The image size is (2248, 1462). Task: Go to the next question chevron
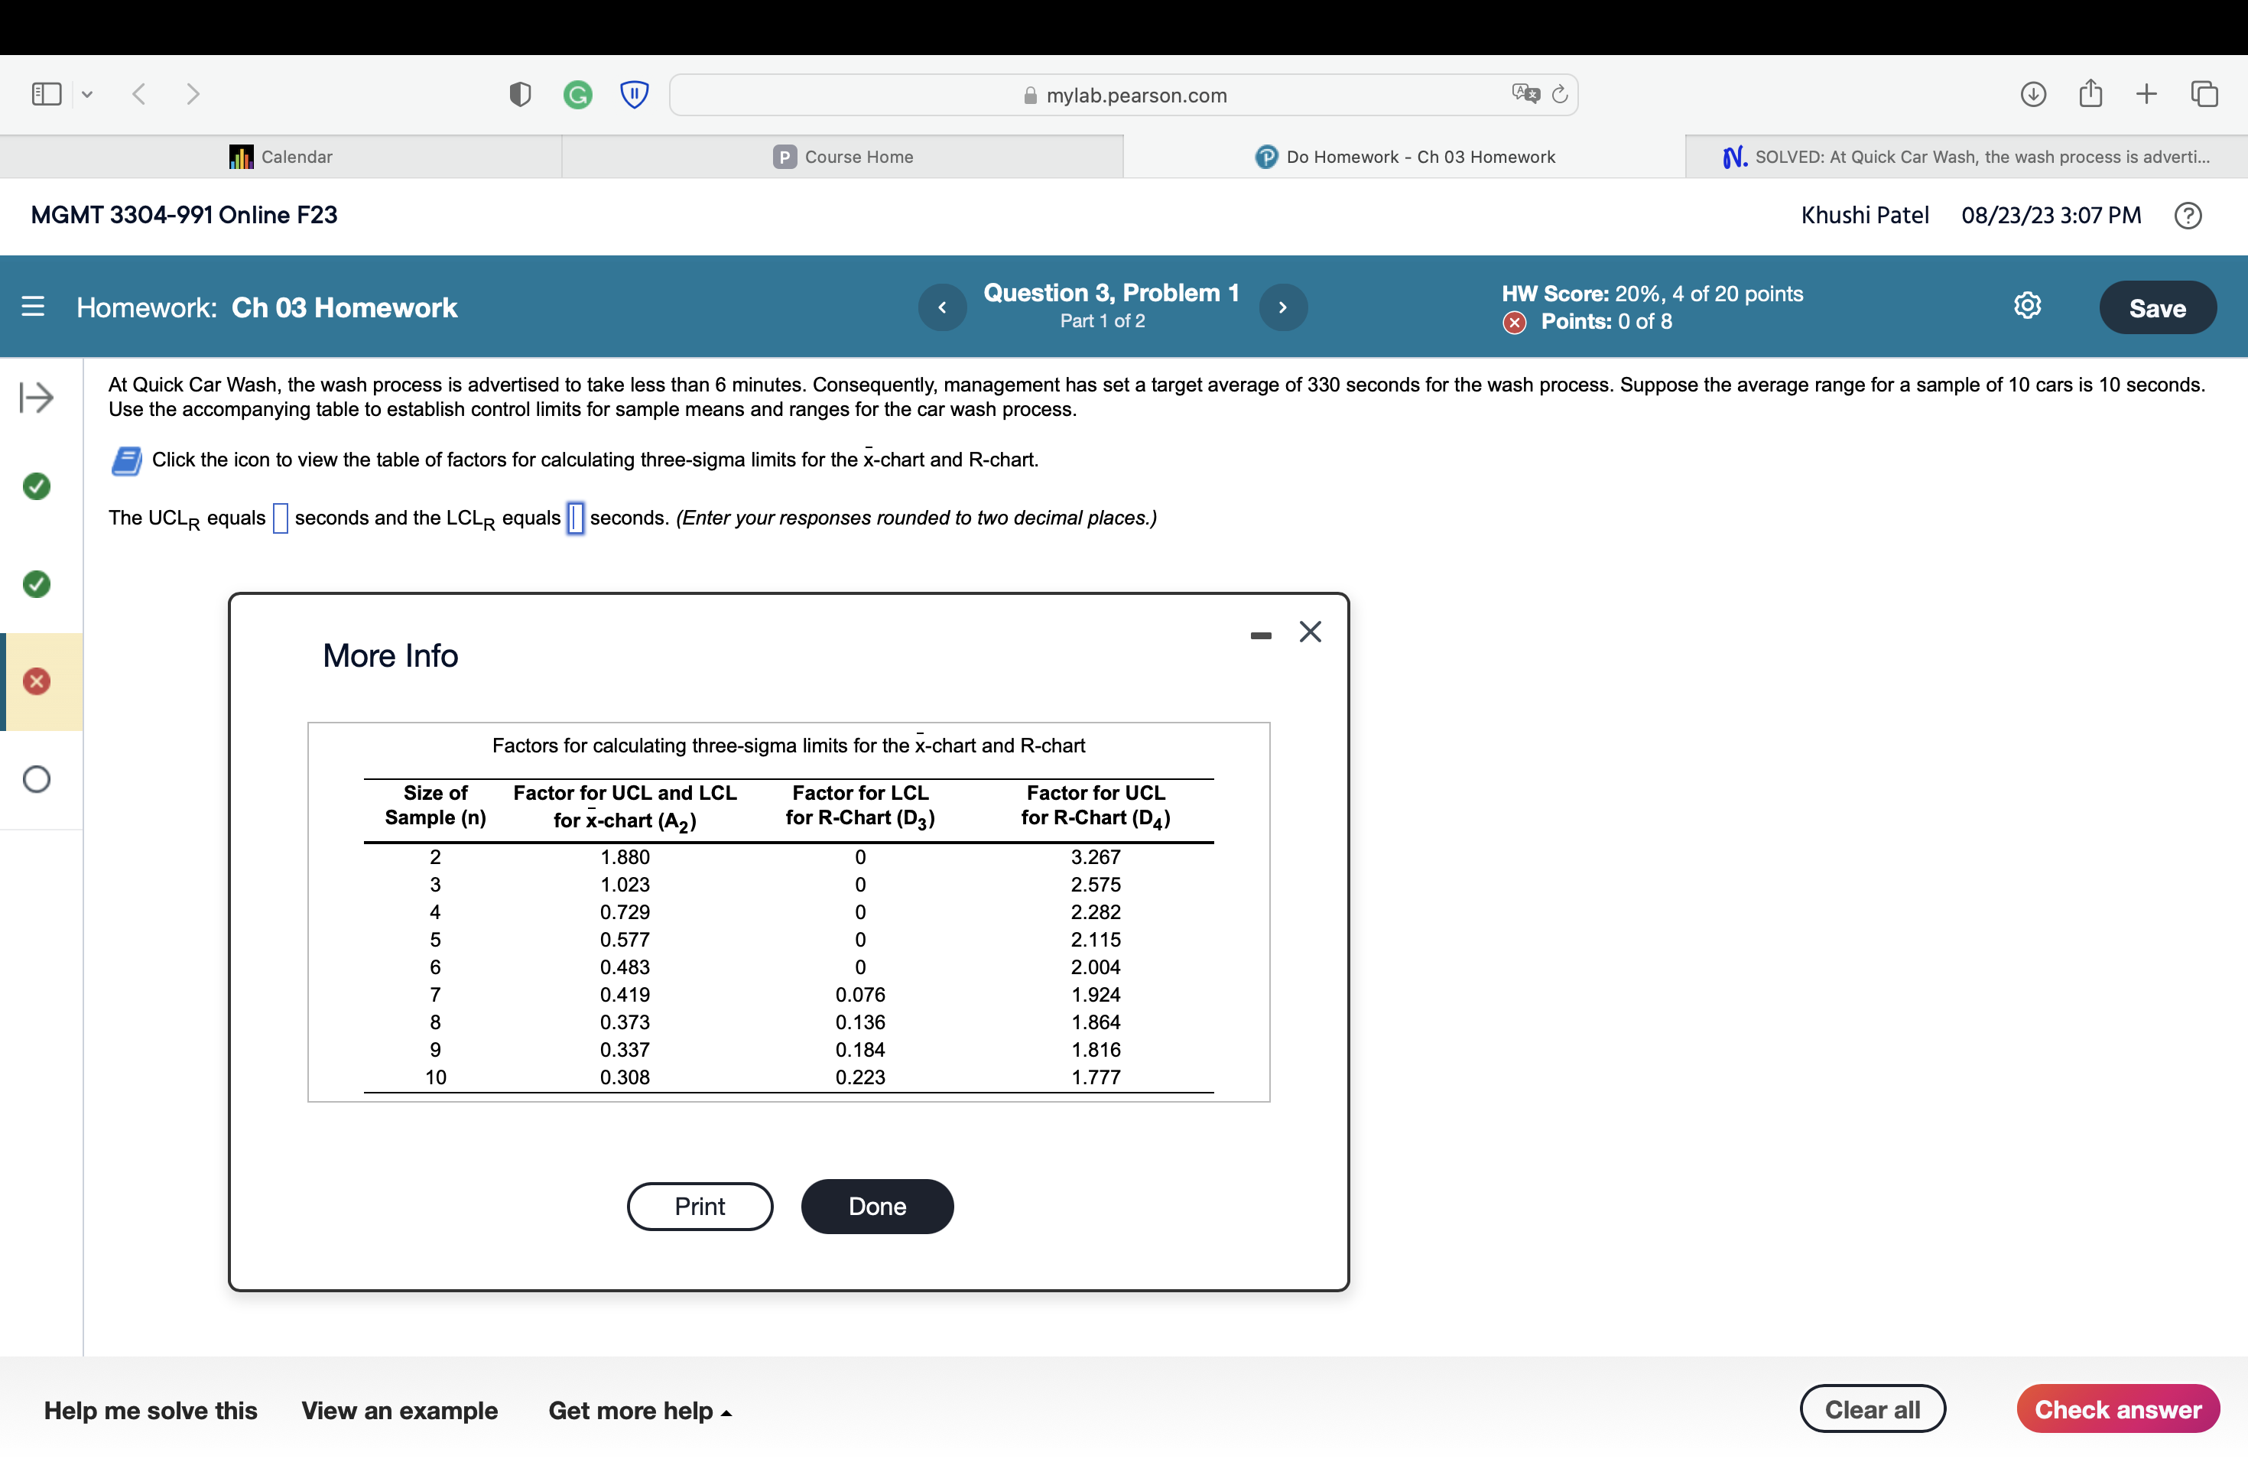point(1283,307)
